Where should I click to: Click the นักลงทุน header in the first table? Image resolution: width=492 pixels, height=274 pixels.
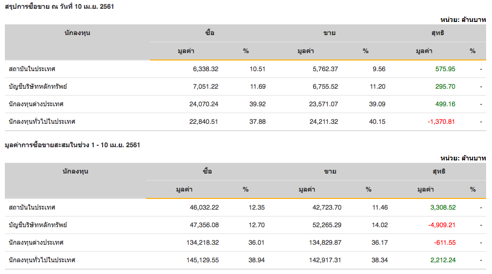(77, 33)
